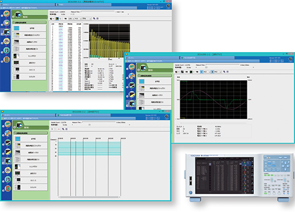
Task: Click the globe settings icon in waveform window sidebar
Action: (x=131, y=76)
